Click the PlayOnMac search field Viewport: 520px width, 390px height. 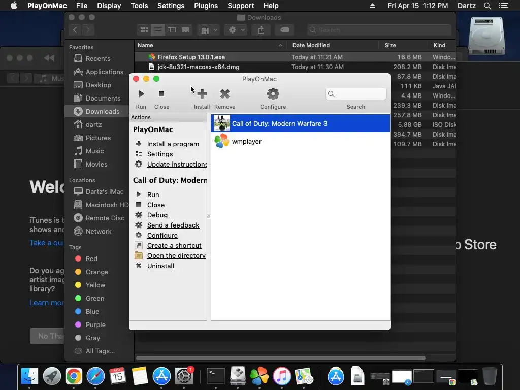click(x=356, y=94)
